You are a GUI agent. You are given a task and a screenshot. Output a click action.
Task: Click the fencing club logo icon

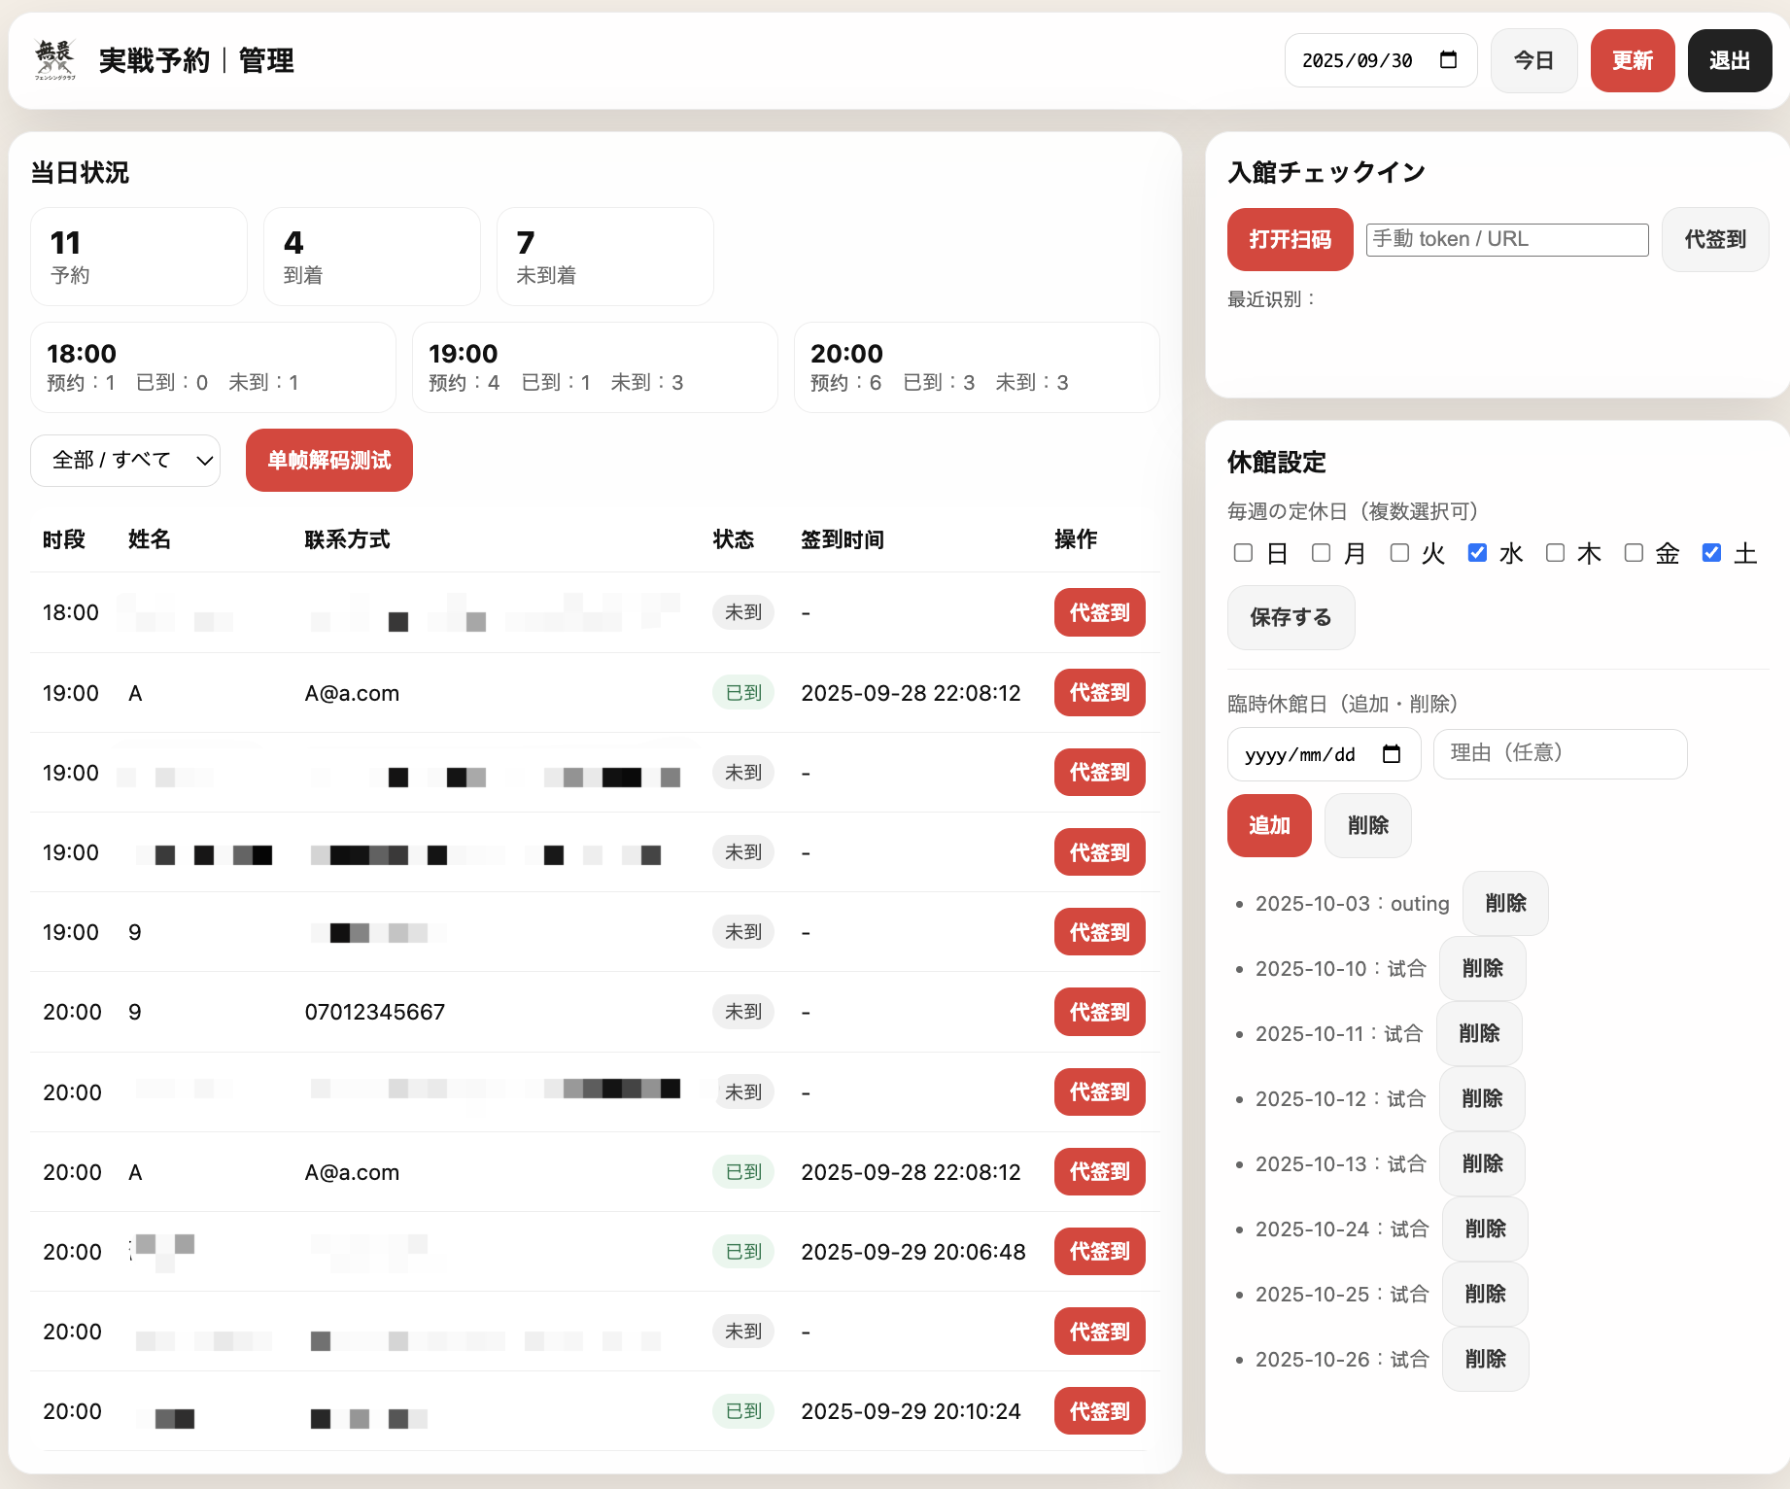tap(54, 60)
